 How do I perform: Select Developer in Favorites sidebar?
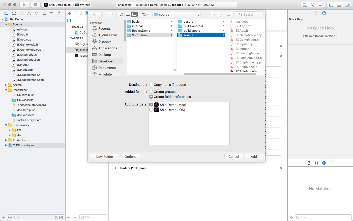coord(106,61)
